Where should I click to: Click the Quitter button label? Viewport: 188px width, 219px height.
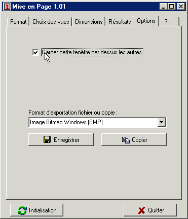pos(156,210)
